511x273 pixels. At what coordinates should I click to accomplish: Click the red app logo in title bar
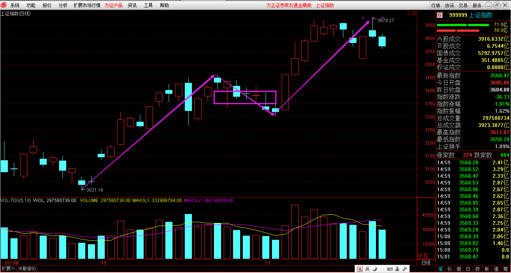(x=4, y=5)
